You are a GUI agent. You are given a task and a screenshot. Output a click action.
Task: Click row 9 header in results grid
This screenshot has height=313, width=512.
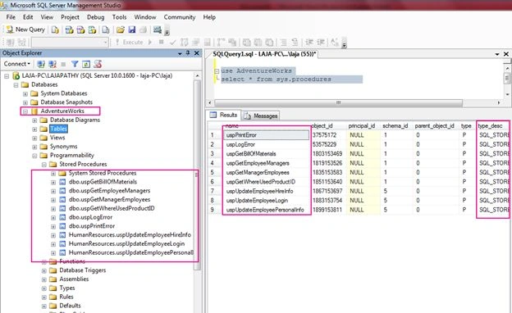point(213,210)
